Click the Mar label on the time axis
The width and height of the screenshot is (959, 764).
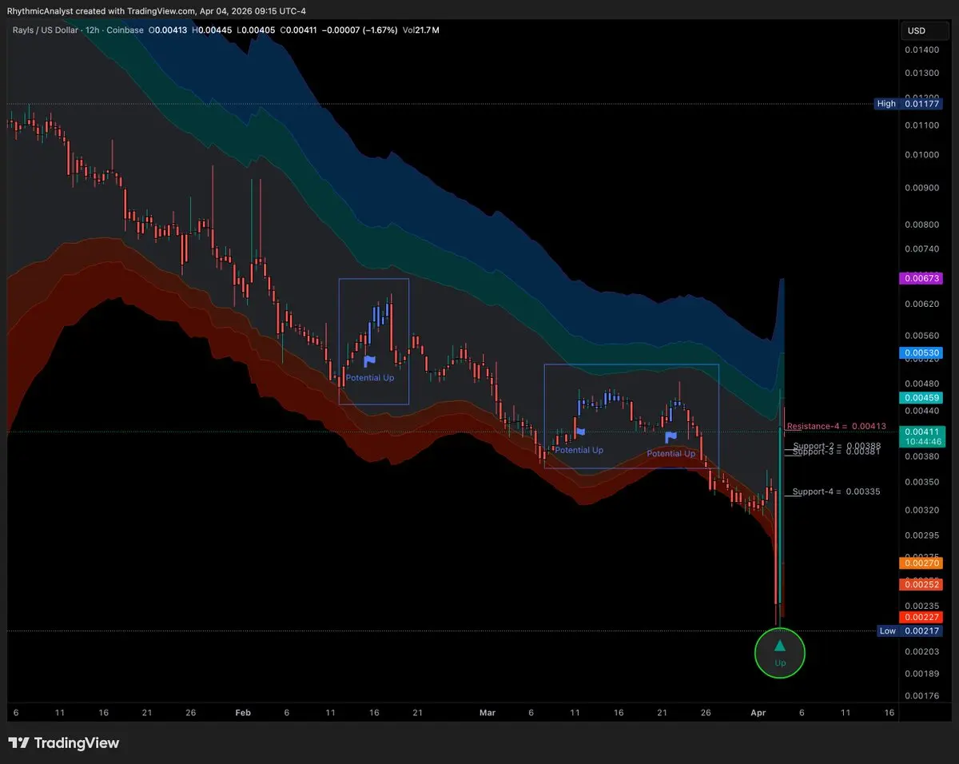[x=486, y=711]
